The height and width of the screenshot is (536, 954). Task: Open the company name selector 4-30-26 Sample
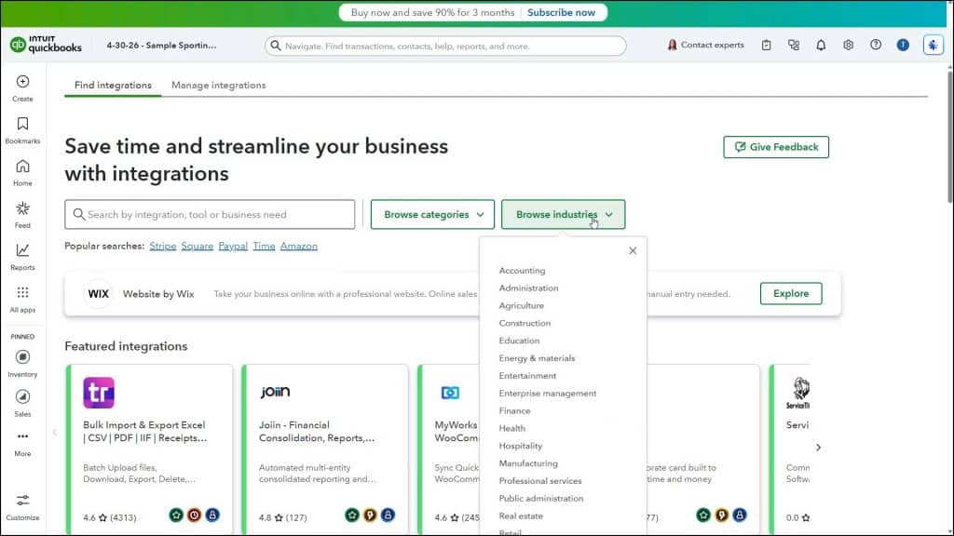pyautogui.click(x=161, y=45)
